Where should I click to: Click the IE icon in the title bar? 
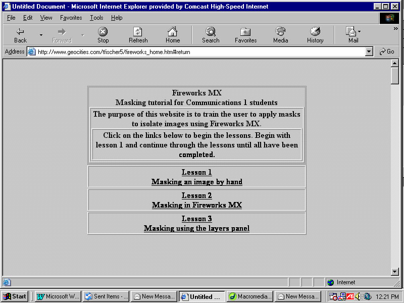7,6
